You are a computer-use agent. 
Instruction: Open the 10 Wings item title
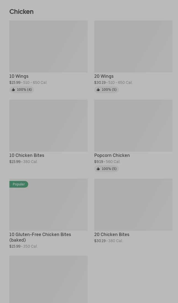pos(19,76)
